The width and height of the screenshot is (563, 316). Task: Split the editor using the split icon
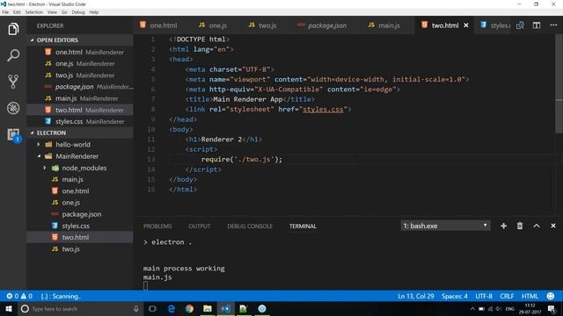point(537,25)
